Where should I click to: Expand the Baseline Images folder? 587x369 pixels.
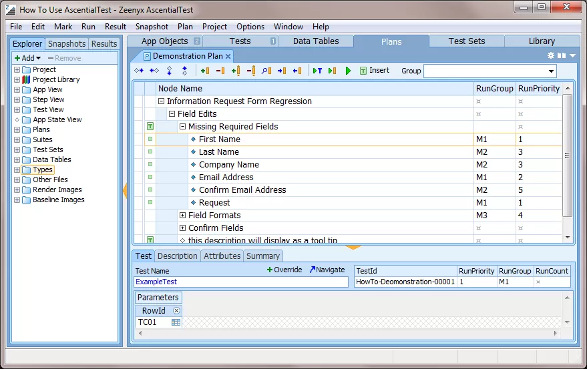[17, 200]
